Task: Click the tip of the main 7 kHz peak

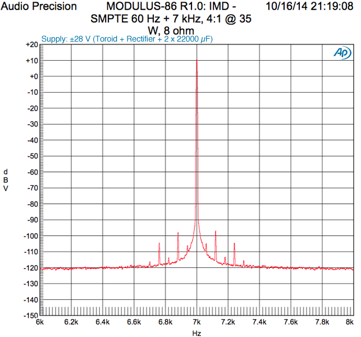Action: click(197, 60)
